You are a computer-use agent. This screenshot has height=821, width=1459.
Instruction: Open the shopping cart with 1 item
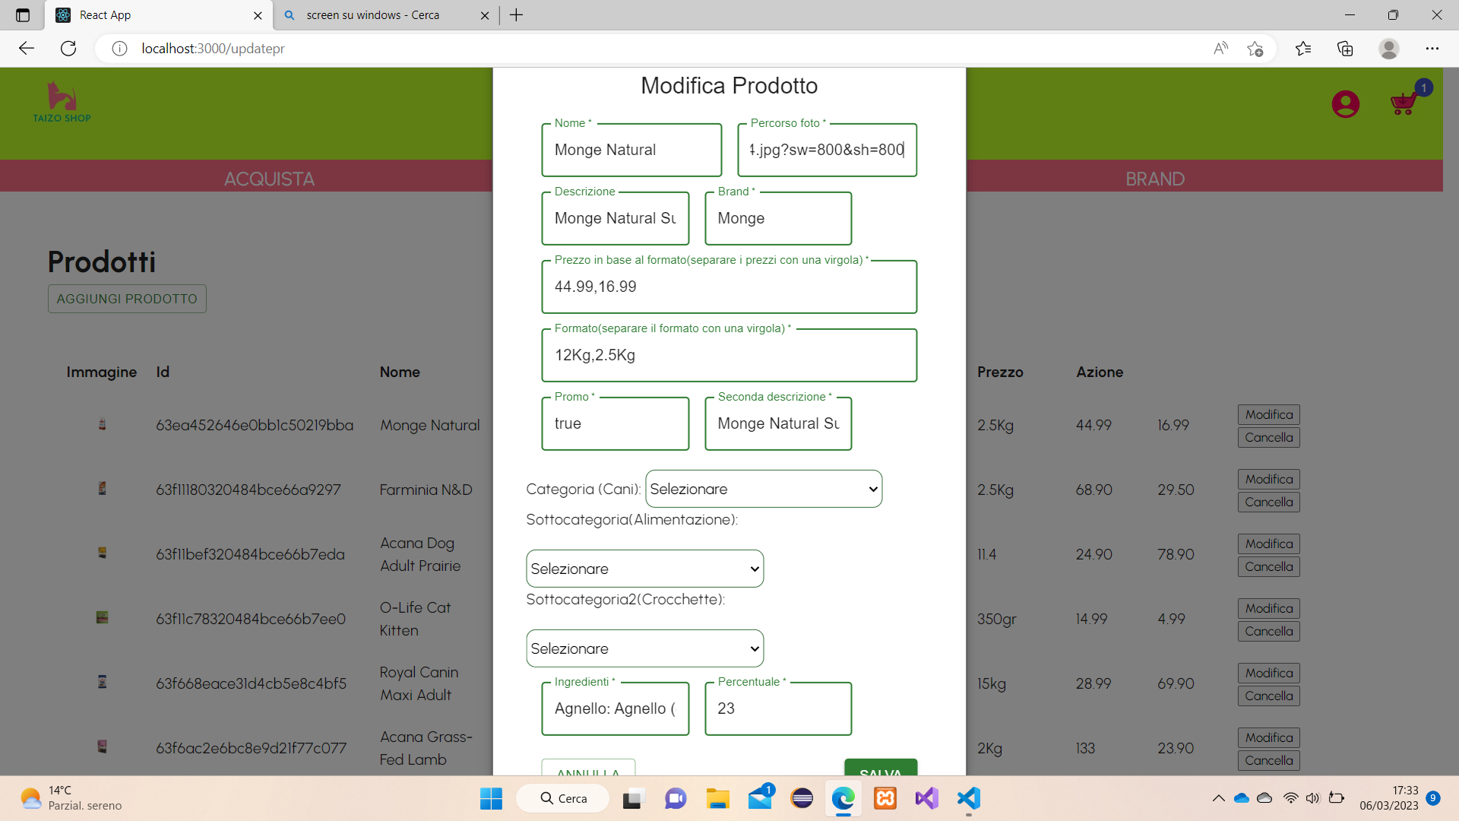tap(1402, 104)
